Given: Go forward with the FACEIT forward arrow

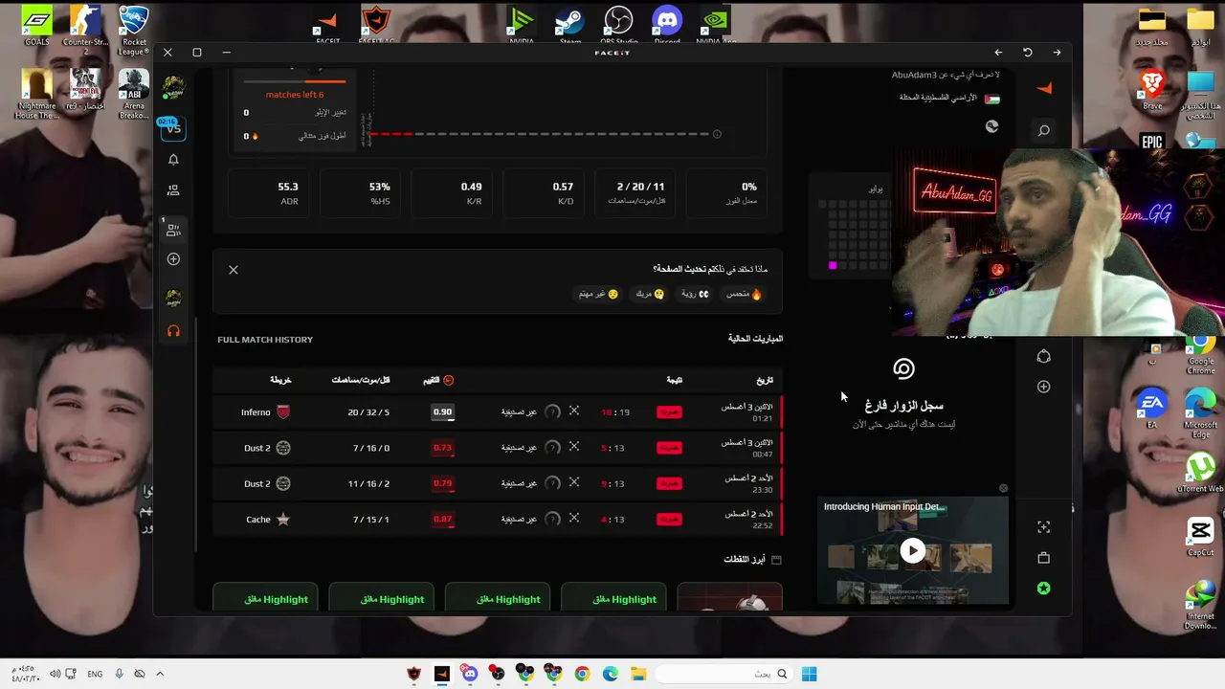Looking at the screenshot, I should click(1057, 53).
